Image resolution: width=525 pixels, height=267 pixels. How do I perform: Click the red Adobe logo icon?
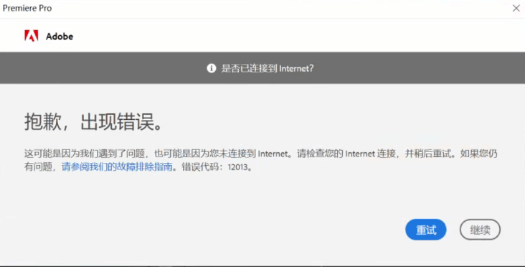coord(32,36)
